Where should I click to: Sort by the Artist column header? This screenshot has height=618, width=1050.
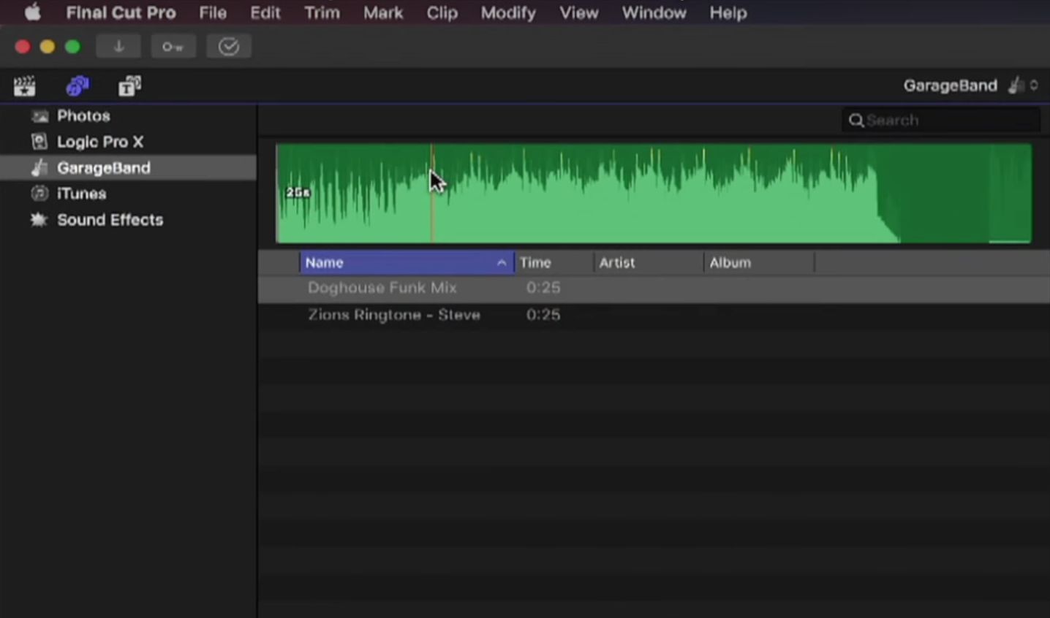(648, 262)
